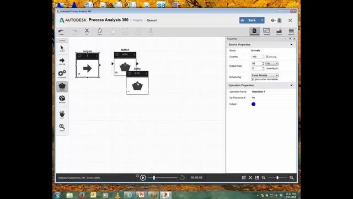Edit the Op Sequence number value
353x199 pixels.
[253, 98]
